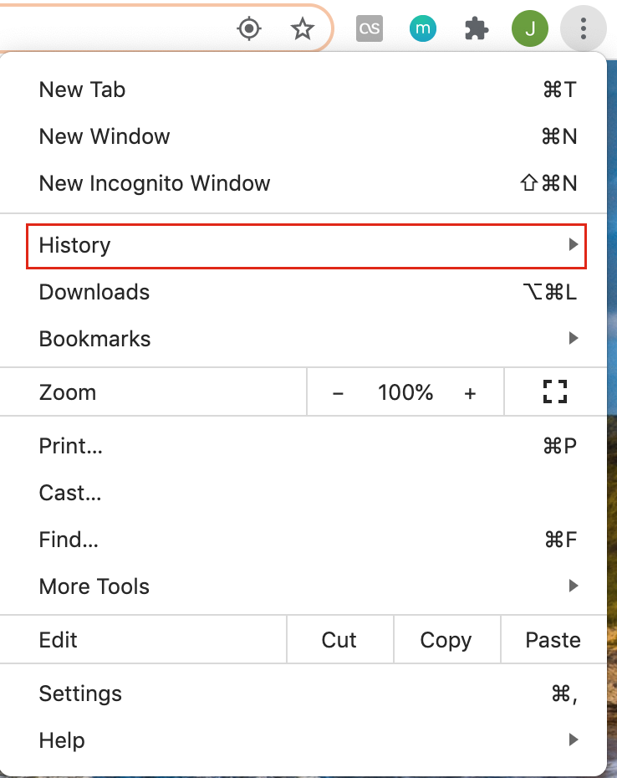The width and height of the screenshot is (617, 778).
Task: Close the three-dot Chrome menu button
Action: click(x=584, y=28)
